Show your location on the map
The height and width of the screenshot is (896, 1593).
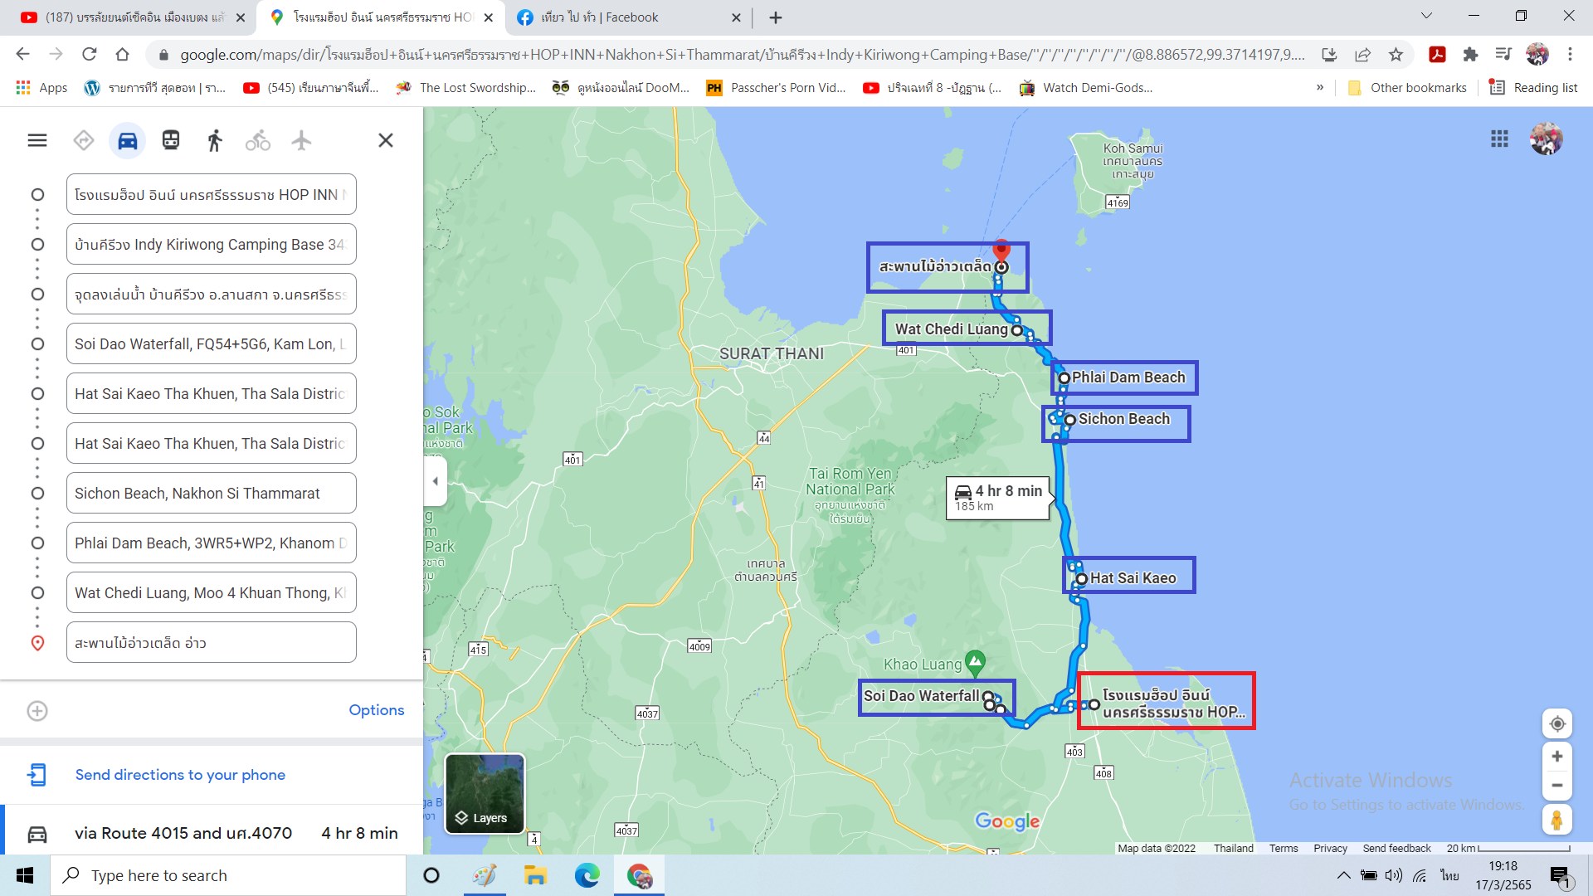(x=1557, y=723)
